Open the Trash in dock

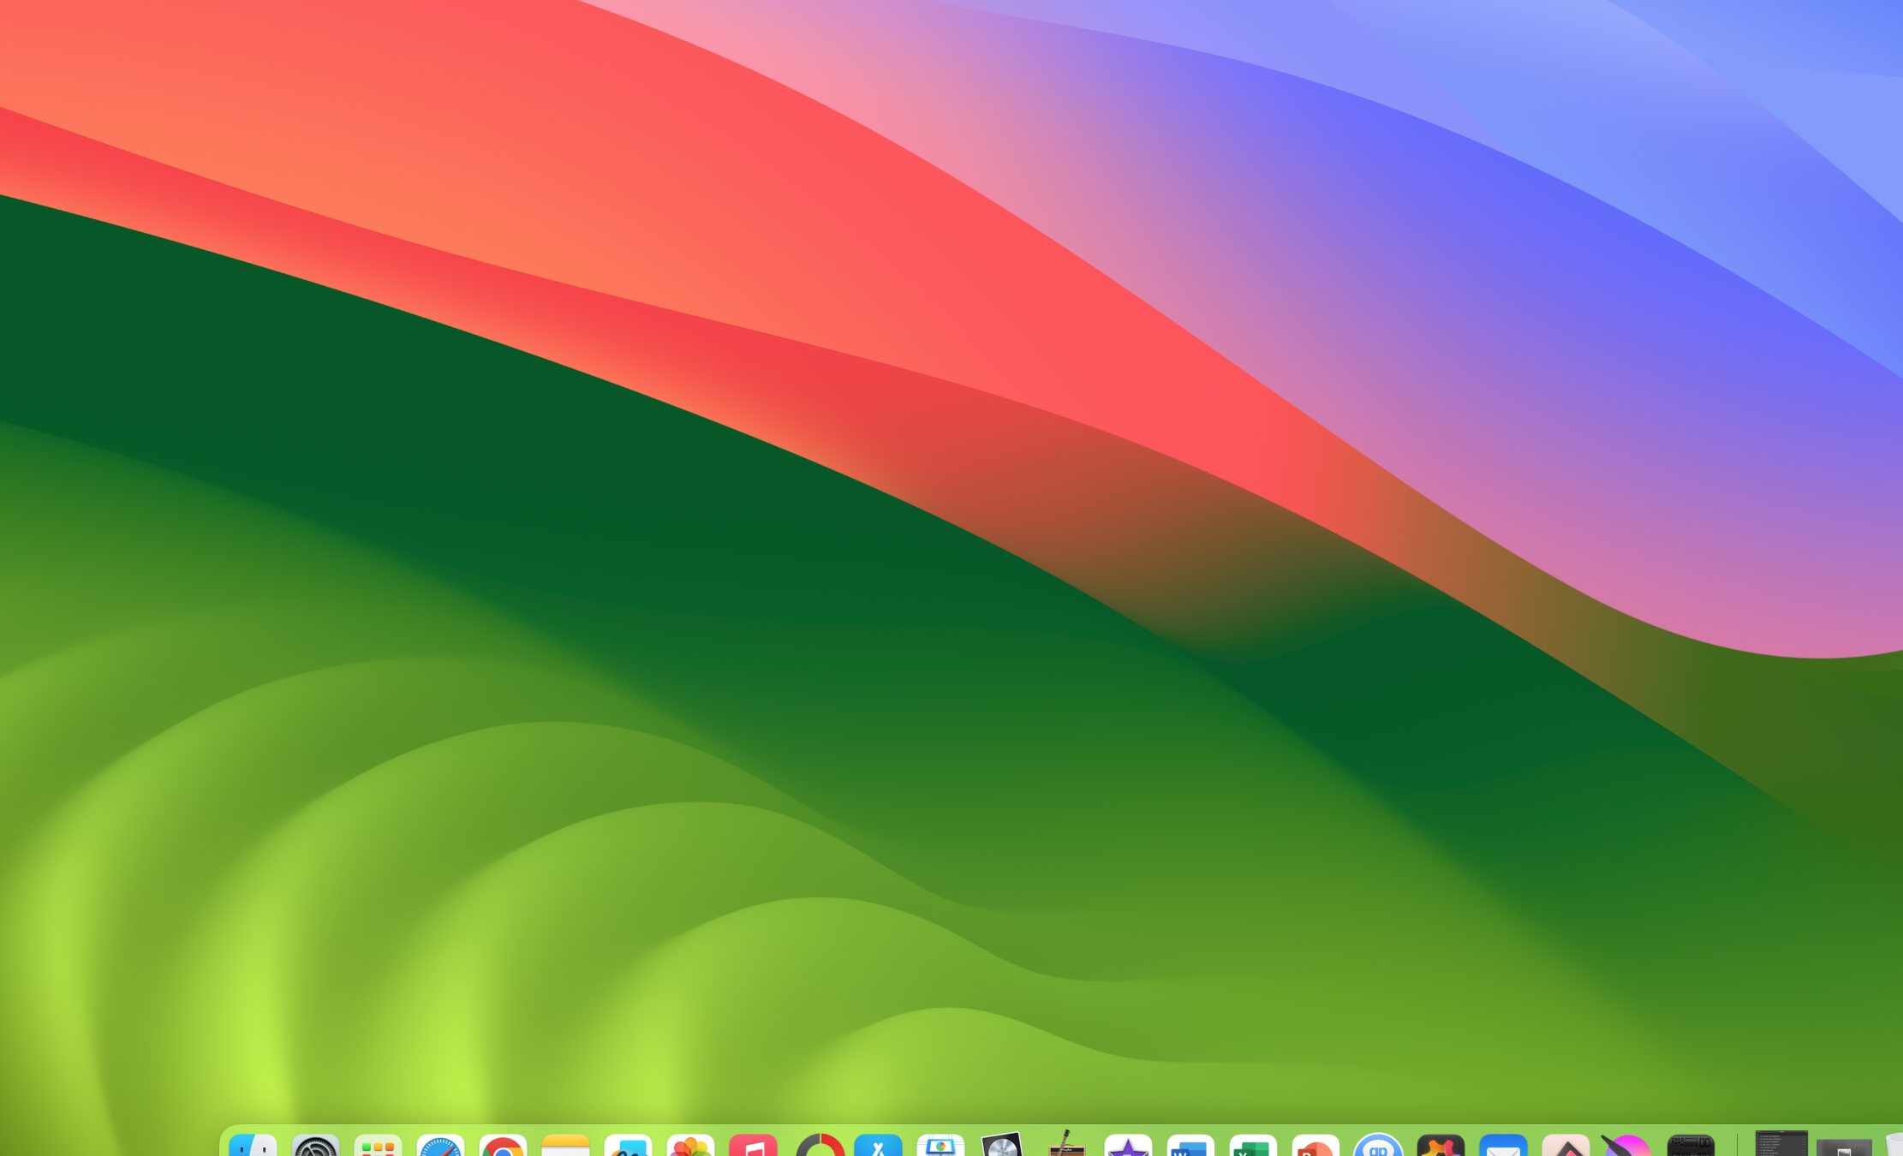coord(1894,1146)
